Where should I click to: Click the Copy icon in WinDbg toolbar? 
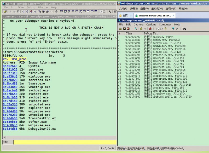tap(14, 11)
